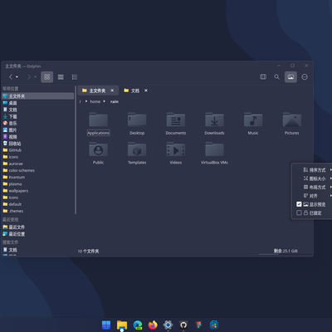Select the Videos folder
Screen dimensions: 332x332
point(176,154)
